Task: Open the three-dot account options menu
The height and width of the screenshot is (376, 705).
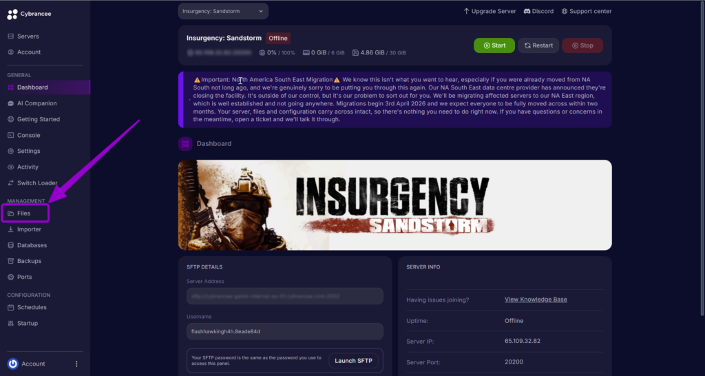Action: (76, 364)
